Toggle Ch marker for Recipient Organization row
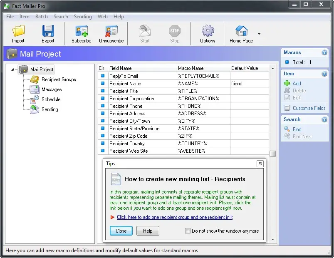334x258 pixels. tap(103, 98)
